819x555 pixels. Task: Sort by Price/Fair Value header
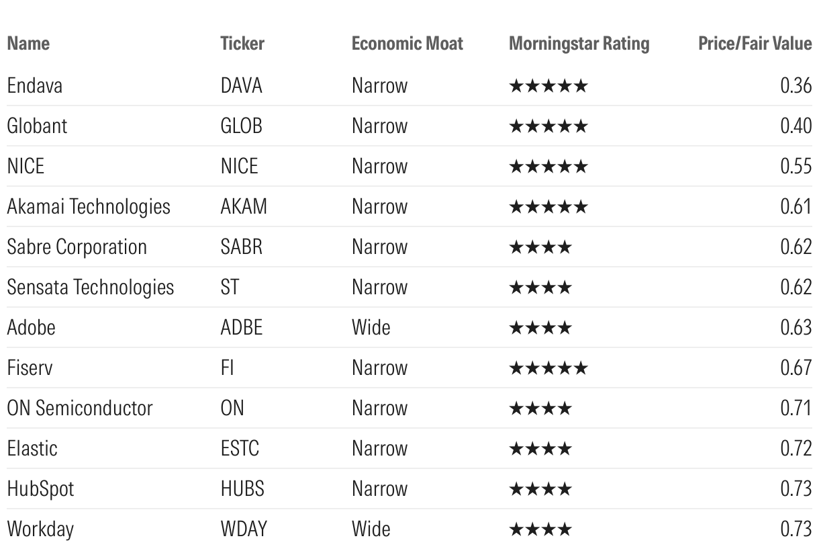755,44
